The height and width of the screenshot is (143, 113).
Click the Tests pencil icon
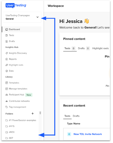tap(7, 35)
